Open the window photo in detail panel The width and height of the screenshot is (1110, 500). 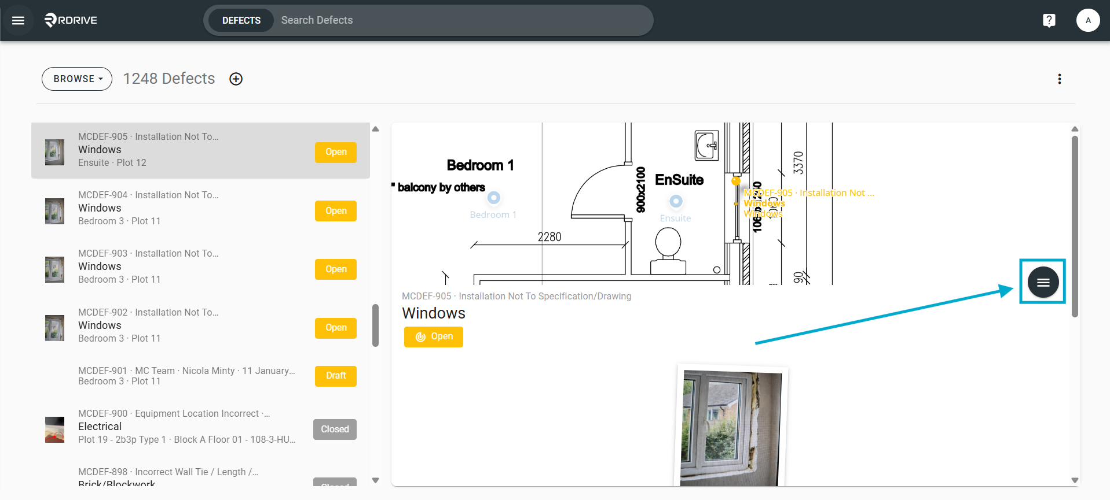pyautogui.click(x=731, y=427)
